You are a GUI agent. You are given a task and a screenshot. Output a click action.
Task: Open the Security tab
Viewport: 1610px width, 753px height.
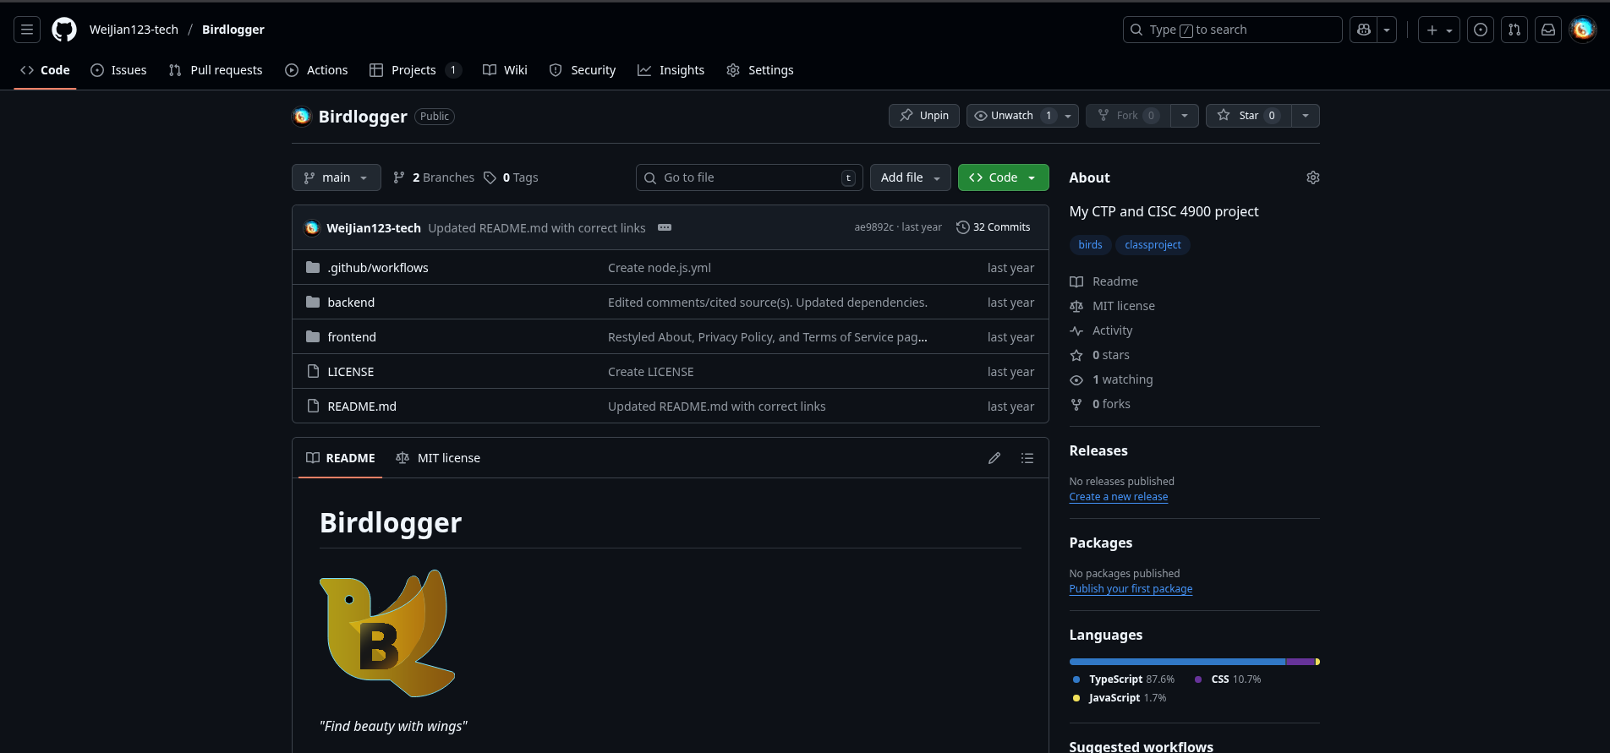click(583, 70)
